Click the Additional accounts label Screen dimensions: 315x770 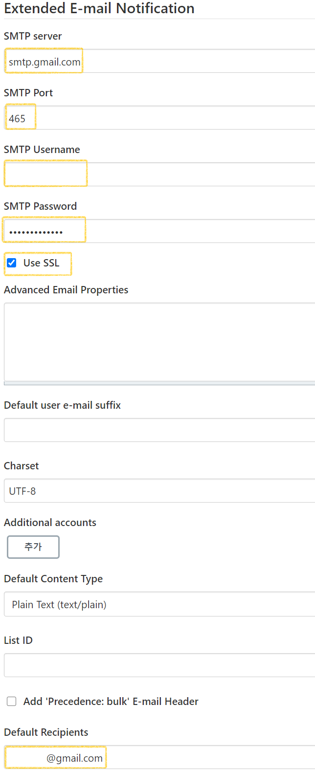pos(50,523)
